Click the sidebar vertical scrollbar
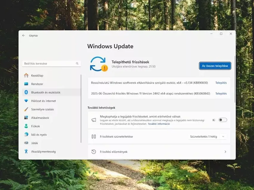Viewport: 254px width, 190px height. (x=81, y=109)
